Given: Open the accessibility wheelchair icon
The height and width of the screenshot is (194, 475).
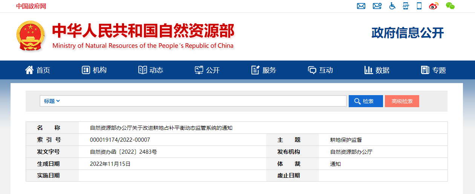Looking at the screenshot, I should coord(392,6).
